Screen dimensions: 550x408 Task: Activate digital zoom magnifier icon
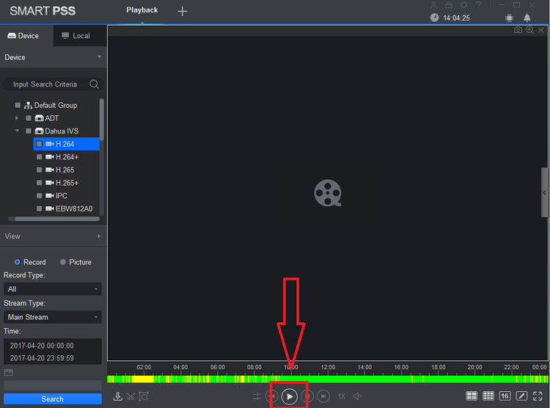[529, 30]
